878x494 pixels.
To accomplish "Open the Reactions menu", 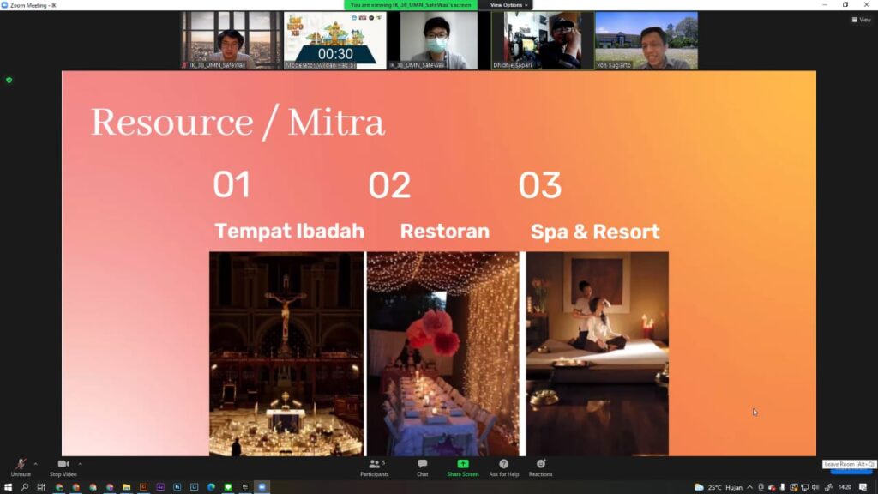I will click(540, 465).
